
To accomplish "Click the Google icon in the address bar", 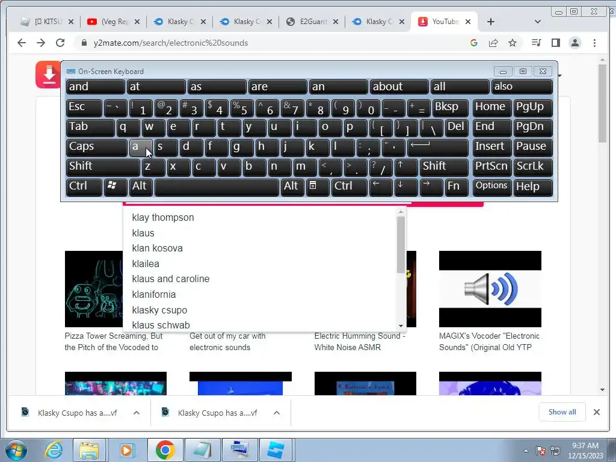I will coord(474,43).
